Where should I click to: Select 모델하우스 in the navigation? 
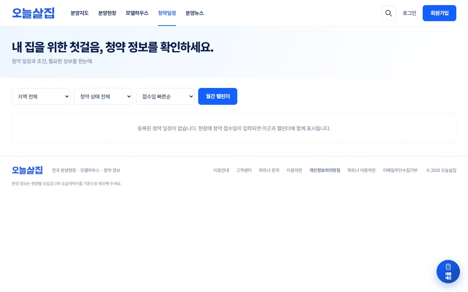coord(137,13)
